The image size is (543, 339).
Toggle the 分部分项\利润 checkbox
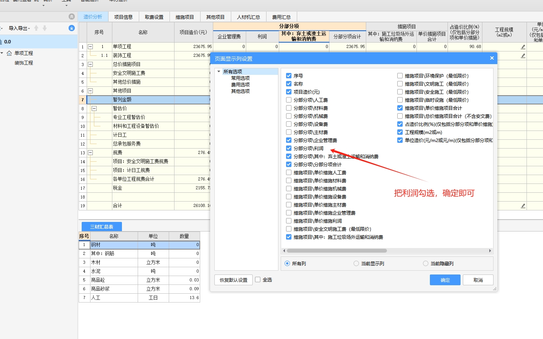(289, 149)
